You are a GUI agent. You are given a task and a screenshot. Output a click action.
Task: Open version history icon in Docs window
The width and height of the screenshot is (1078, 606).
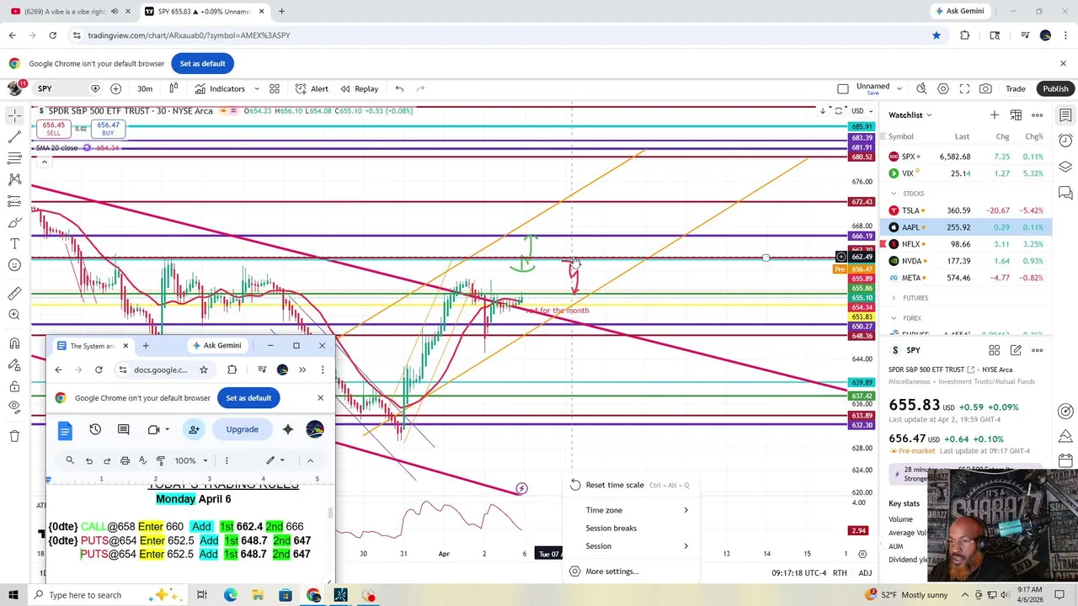pos(95,429)
